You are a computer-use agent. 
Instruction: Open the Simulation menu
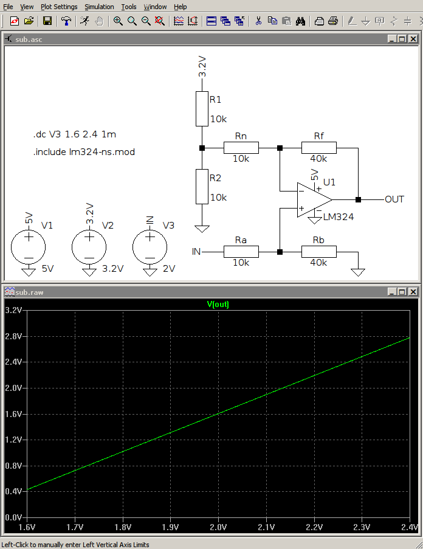(x=99, y=7)
